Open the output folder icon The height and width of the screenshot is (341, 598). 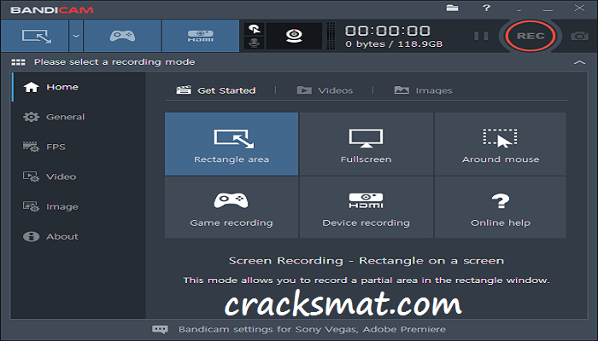(x=452, y=8)
